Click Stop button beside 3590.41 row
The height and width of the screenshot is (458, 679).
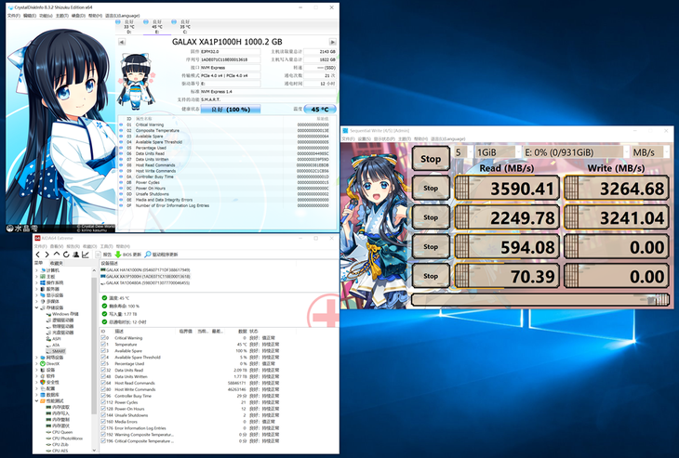coord(431,189)
